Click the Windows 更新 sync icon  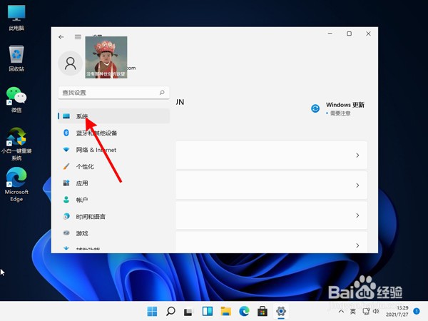tap(315, 108)
